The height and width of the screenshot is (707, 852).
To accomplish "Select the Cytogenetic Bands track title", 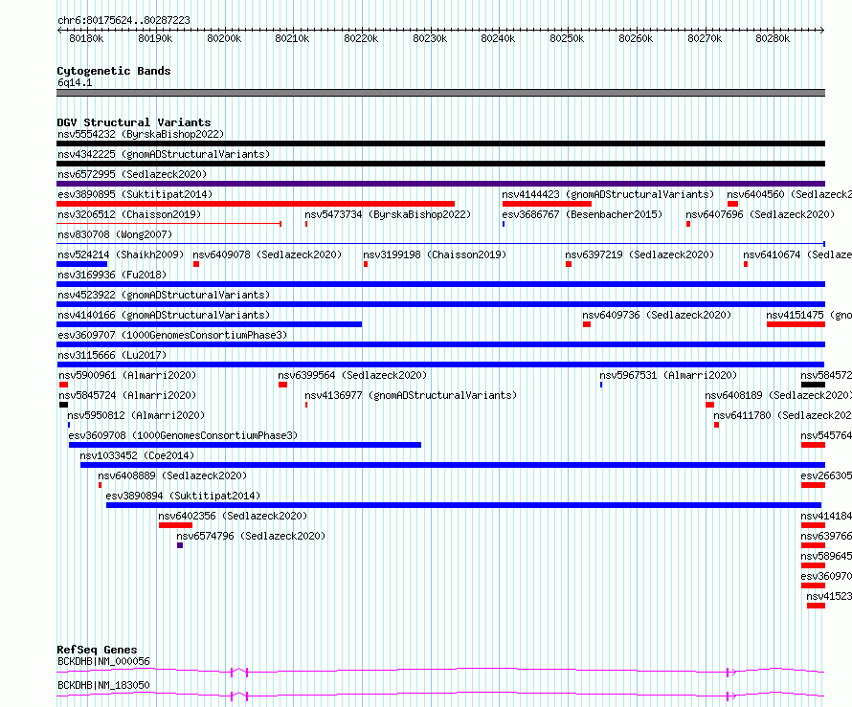I will point(114,71).
